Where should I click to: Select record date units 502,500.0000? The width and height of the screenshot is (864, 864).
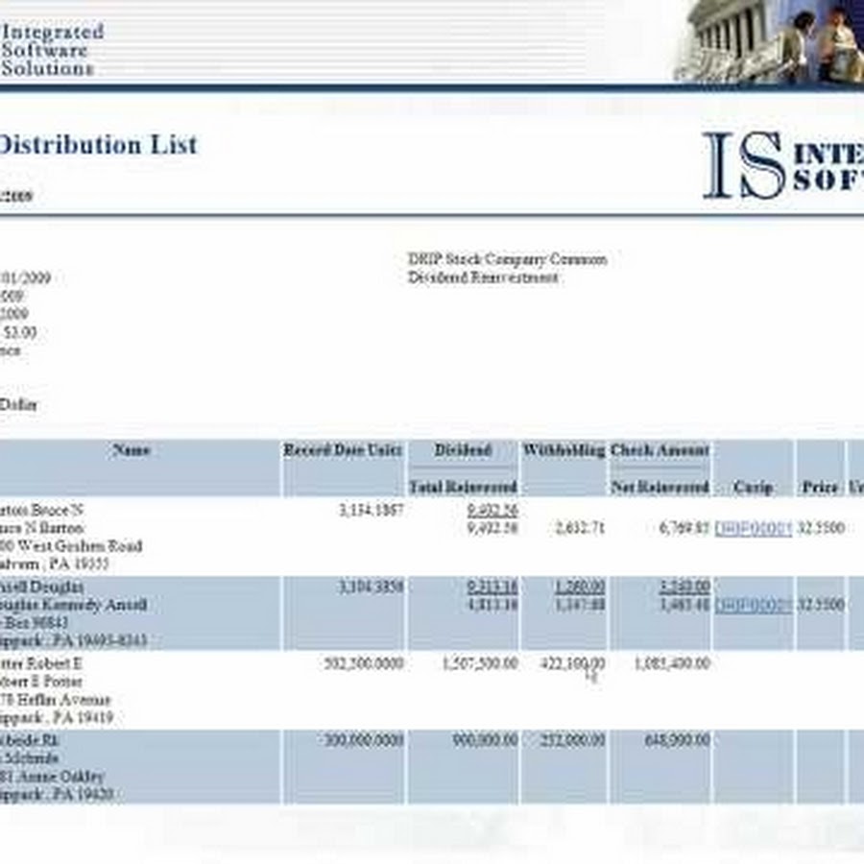point(364,663)
